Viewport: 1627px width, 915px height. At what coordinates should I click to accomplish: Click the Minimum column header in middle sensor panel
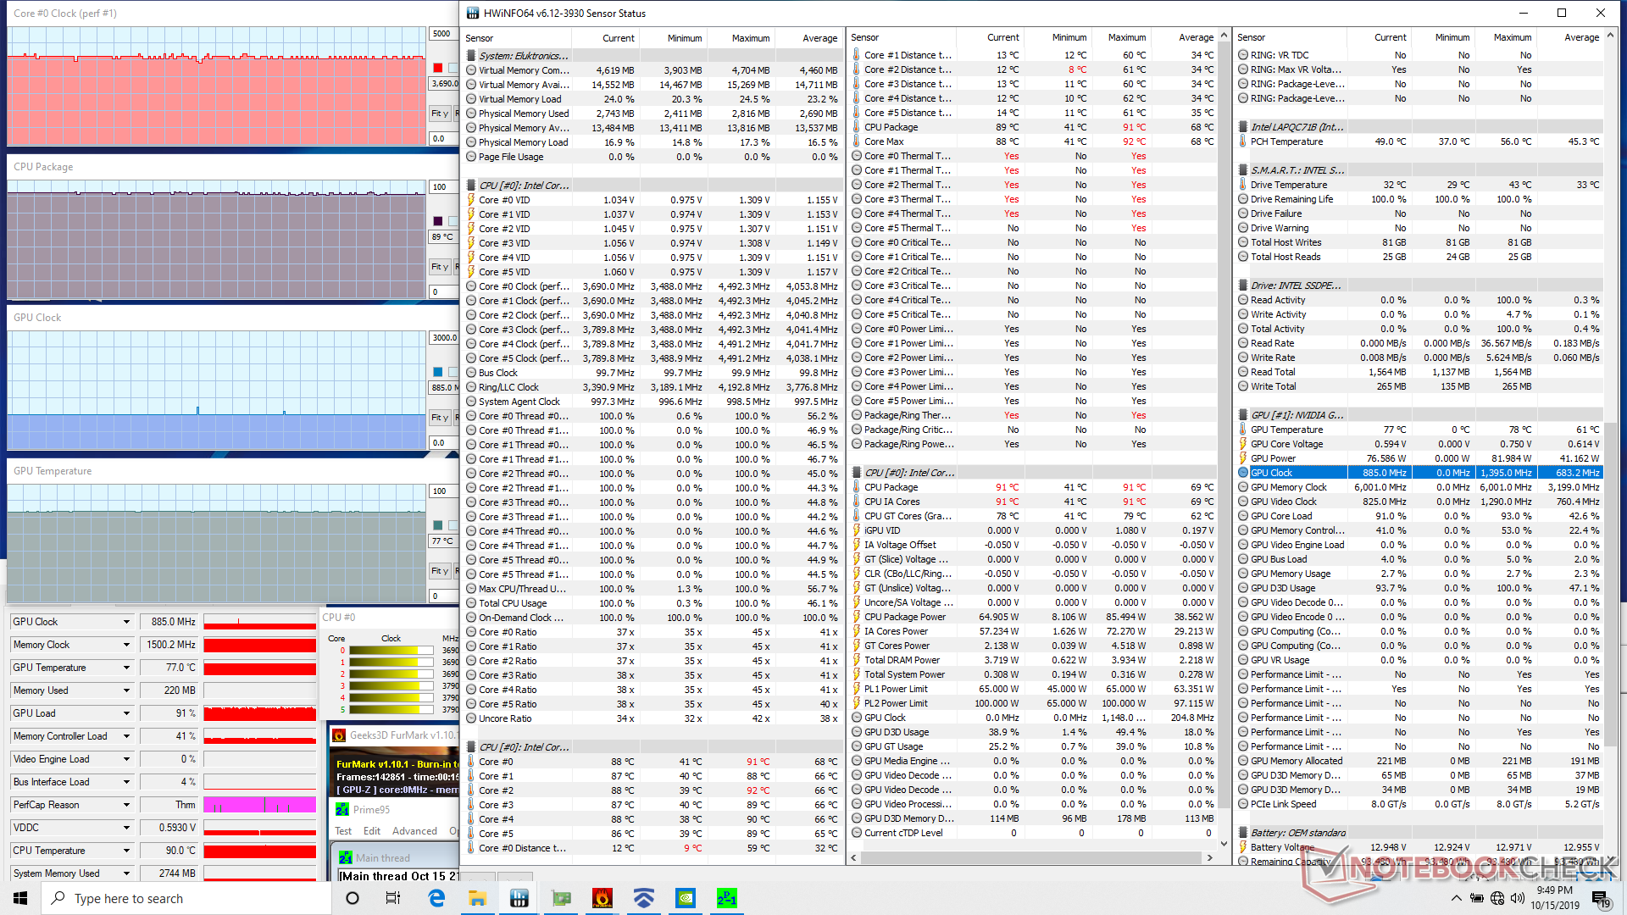(x=1069, y=37)
